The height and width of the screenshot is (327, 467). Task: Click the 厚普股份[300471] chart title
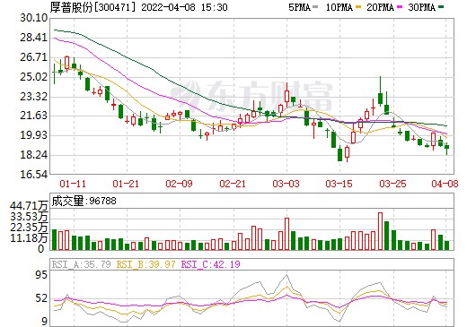coord(93,7)
